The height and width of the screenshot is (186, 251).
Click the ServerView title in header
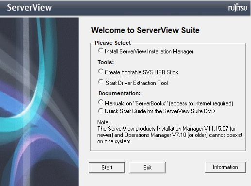[29, 8]
